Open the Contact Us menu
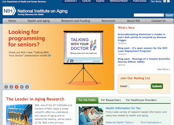 [159, 21]
